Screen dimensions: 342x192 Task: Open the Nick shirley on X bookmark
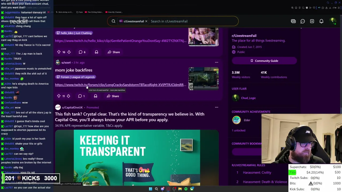[64, 12]
